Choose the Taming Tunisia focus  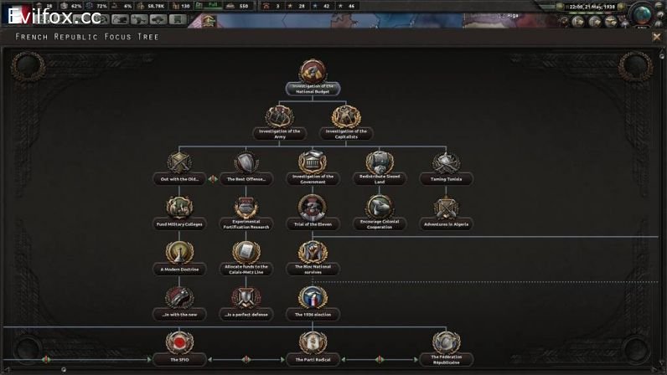coord(446,164)
